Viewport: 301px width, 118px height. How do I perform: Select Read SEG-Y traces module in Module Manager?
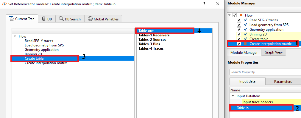coord(263,20)
